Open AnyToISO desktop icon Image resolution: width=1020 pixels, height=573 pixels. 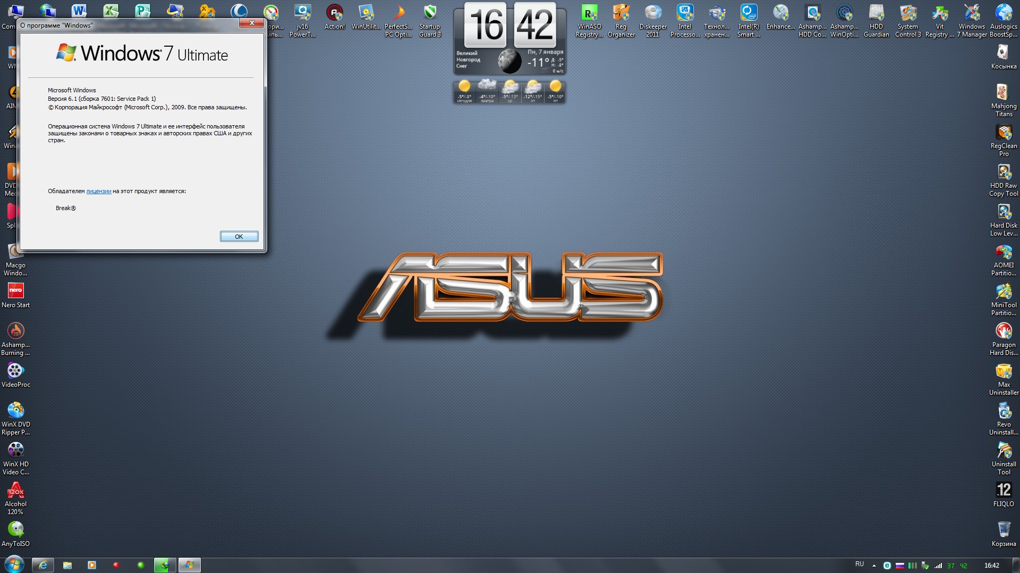tap(15, 535)
